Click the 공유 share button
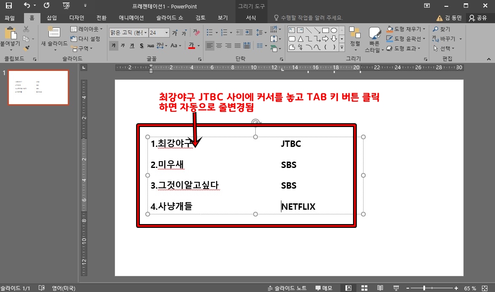The image size is (495, 292). pos(478,18)
